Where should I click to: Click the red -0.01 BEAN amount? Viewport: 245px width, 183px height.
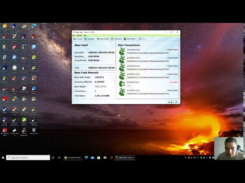pyautogui.click(x=173, y=82)
